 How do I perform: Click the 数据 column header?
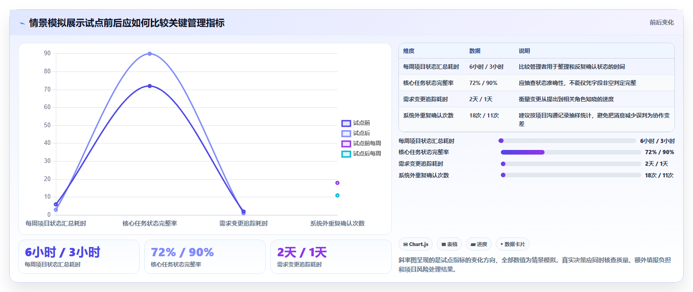tap(475, 51)
